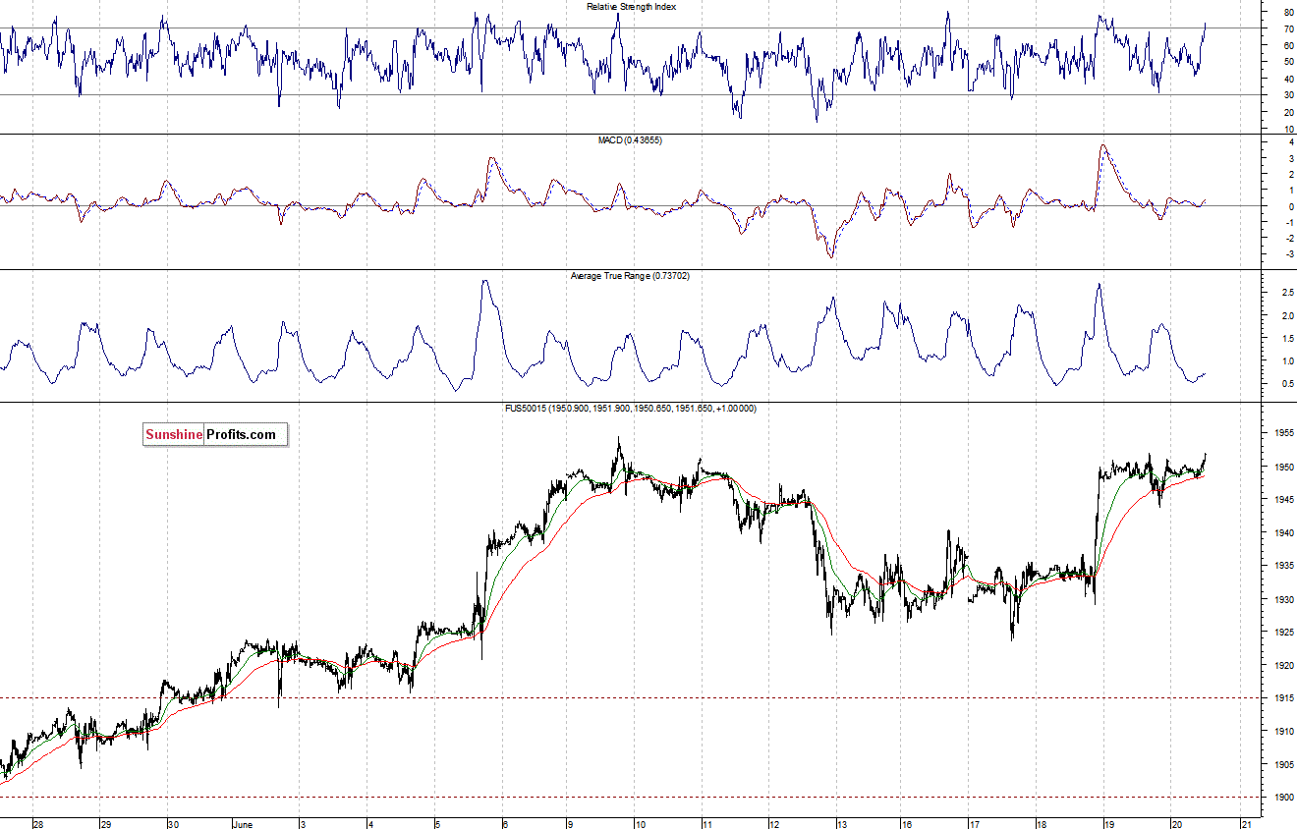Screen dimensions: 1297x829
Task: Select the 1945 price axis label
Action: pos(1283,500)
